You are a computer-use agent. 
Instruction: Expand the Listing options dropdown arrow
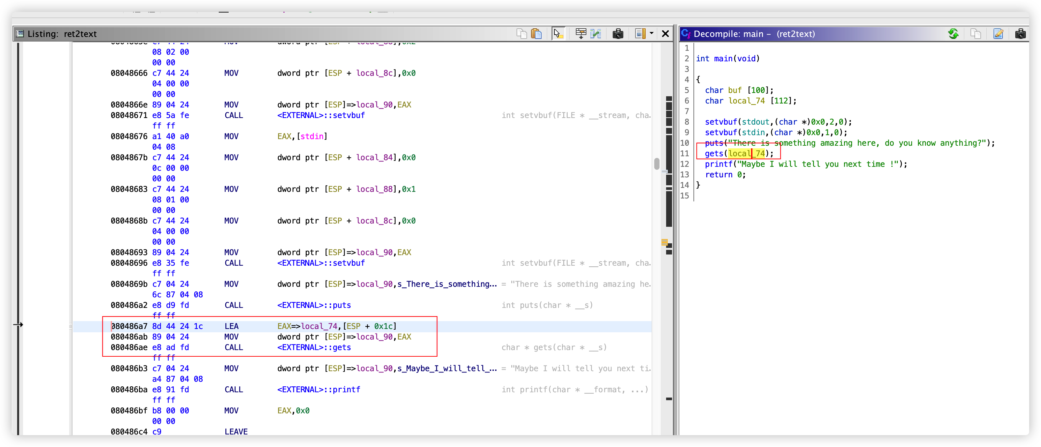(x=651, y=34)
